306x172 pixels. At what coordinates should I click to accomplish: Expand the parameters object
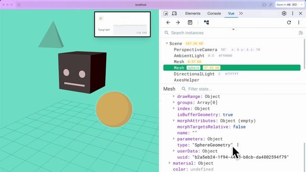click(x=174, y=139)
